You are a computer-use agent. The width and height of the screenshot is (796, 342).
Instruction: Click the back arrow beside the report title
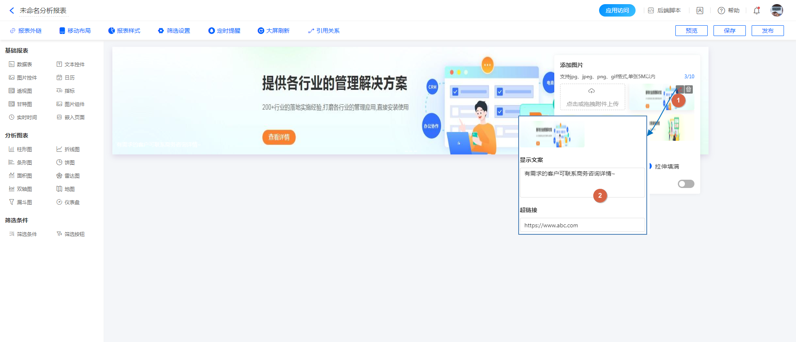(12, 11)
